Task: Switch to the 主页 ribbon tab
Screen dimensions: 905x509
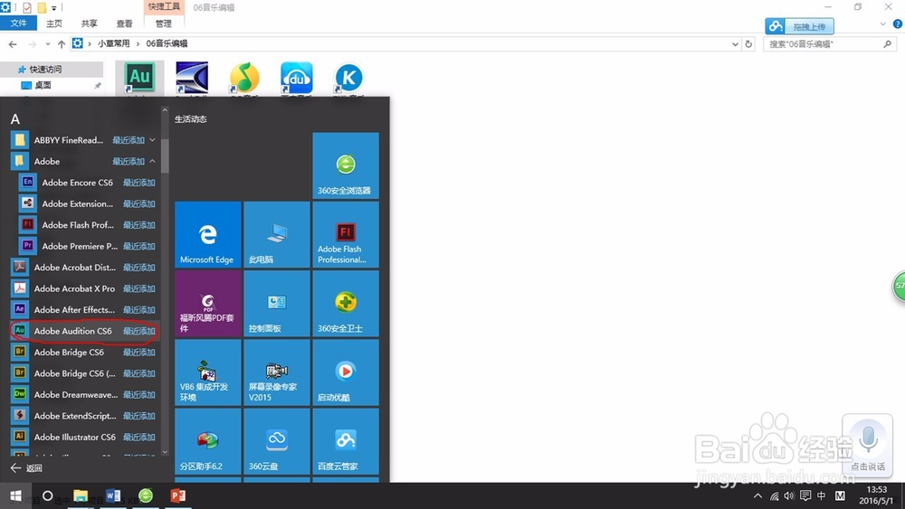Action: [54, 24]
